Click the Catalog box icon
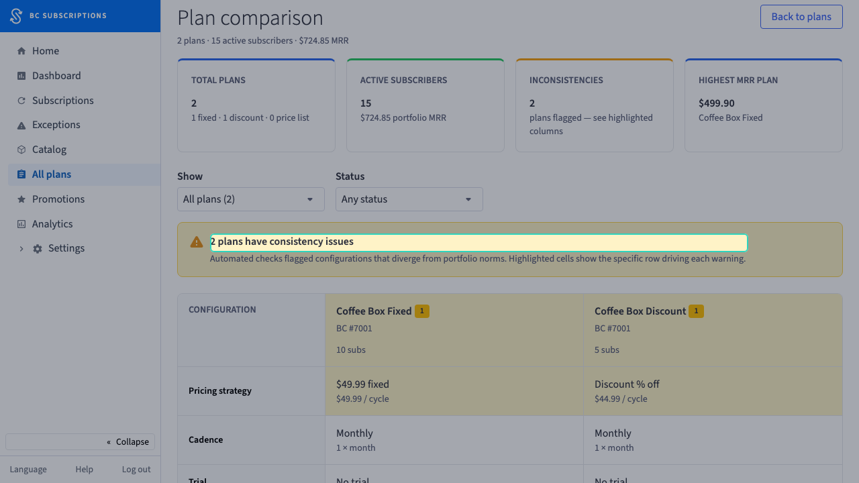This screenshot has height=483, width=859. [21, 150]
